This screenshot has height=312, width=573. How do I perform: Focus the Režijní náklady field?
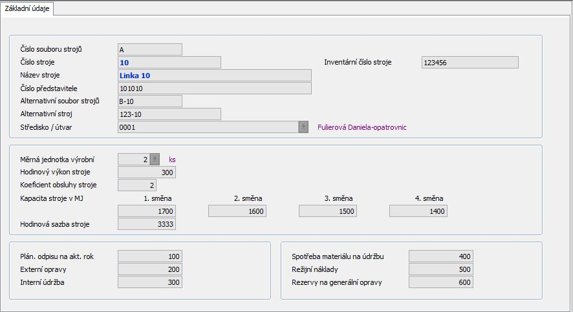441,269
